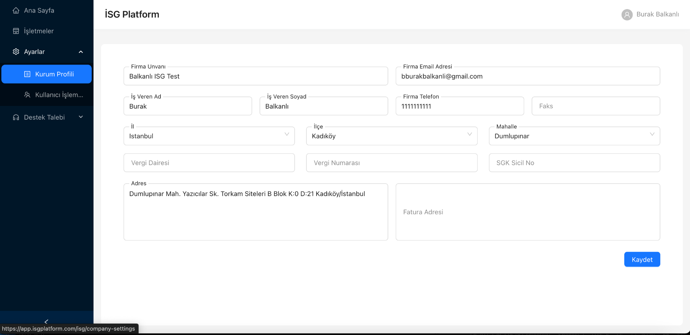The image size is (690, 335).
Task: Click the headset icon for Destek Talebi
Action: [16, 117]
